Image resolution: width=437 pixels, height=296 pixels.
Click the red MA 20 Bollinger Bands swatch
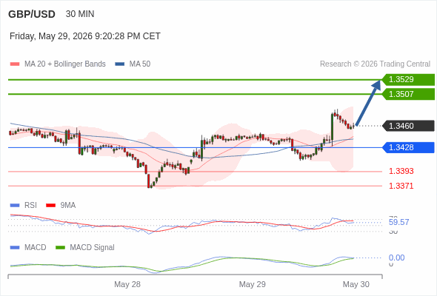15,64
